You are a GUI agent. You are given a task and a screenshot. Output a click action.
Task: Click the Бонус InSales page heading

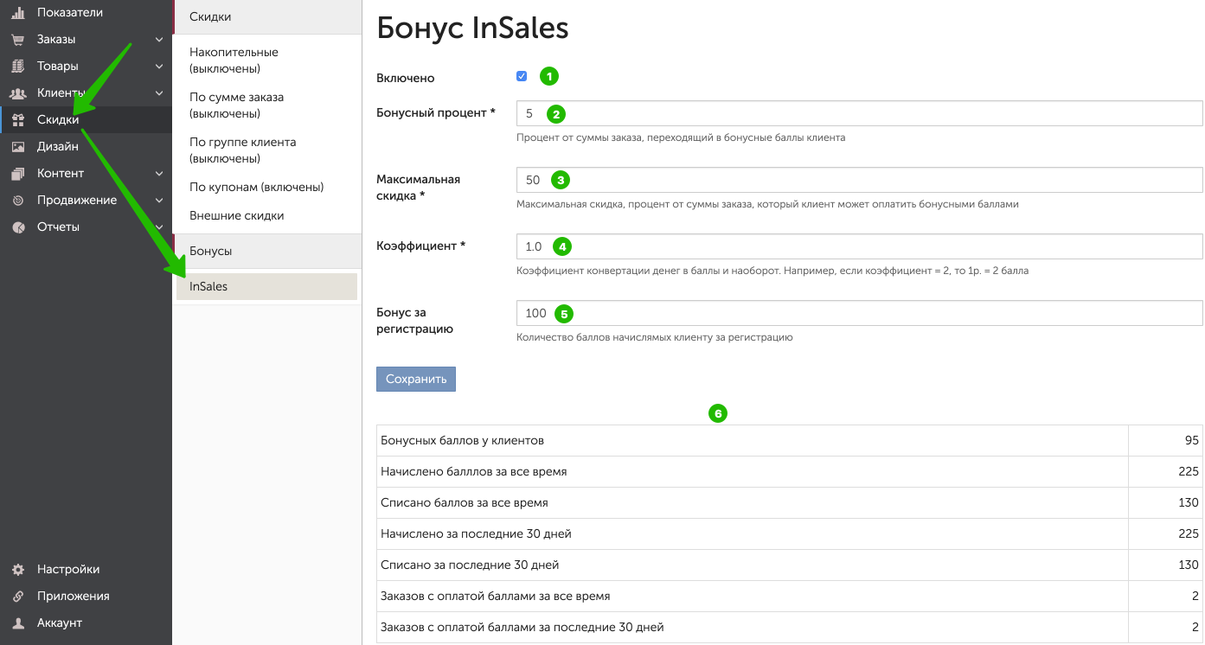(x=472, y=28)
